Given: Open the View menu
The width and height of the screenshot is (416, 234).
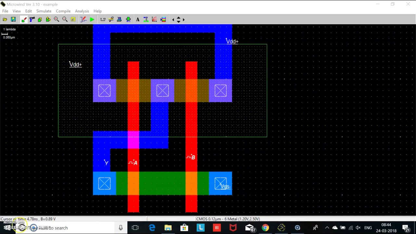Looking at the screenshot, I should 17,11.
